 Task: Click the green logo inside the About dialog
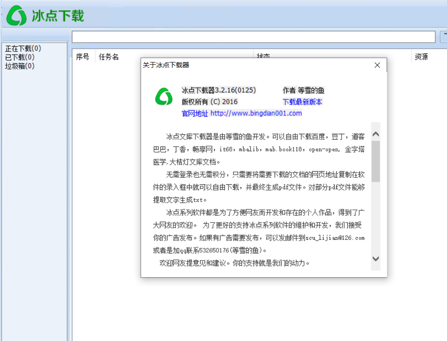(x=164, y=96)
